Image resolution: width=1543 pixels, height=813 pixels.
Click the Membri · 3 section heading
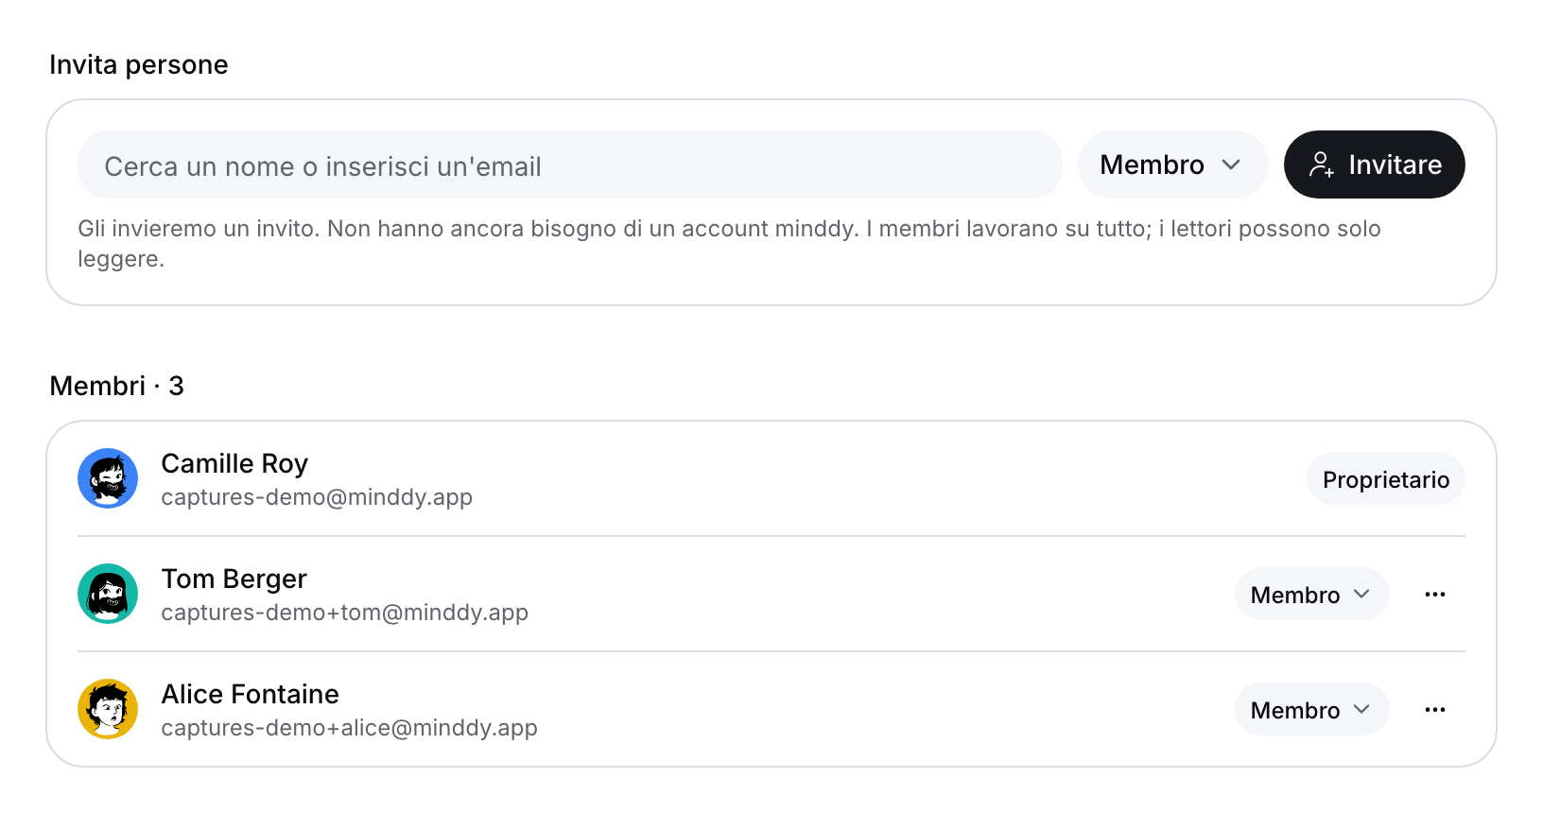116,386
